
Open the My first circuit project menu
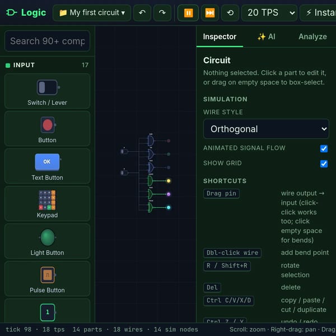92,13
